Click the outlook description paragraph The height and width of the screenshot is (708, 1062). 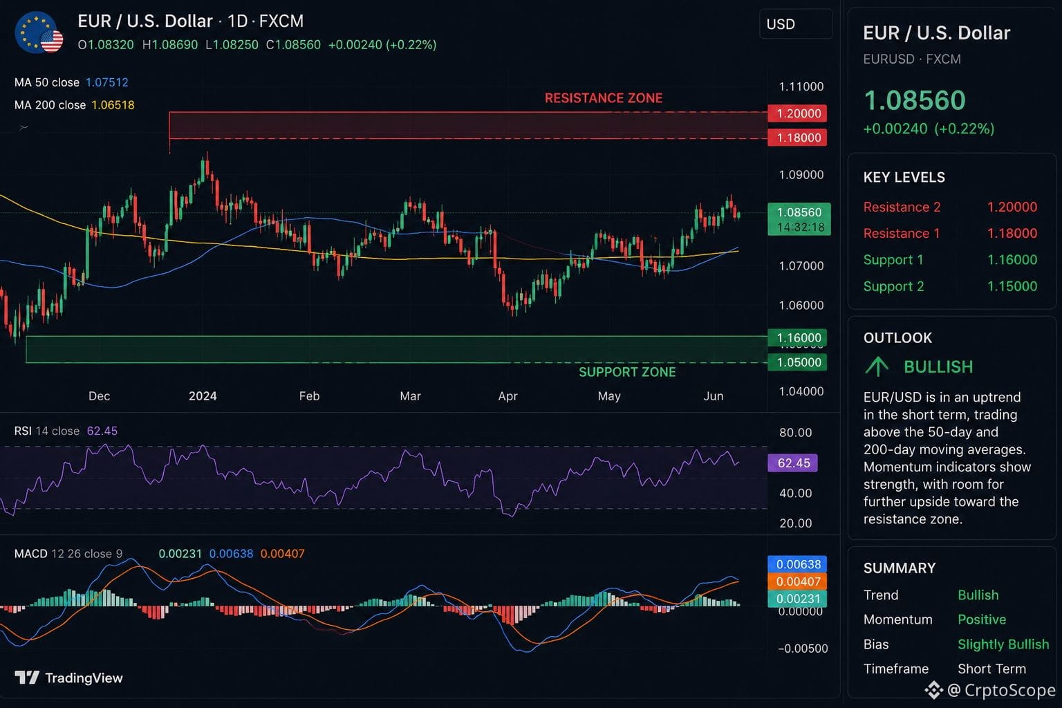coord(947,458)
